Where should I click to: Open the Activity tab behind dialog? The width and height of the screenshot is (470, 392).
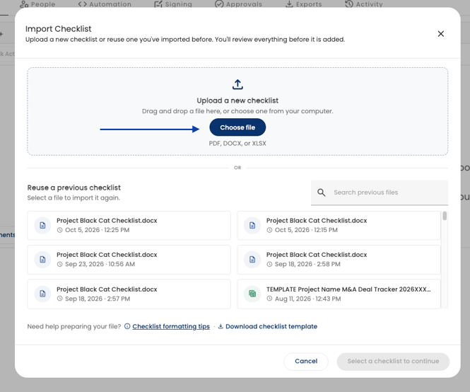click(x=364, y=4)
